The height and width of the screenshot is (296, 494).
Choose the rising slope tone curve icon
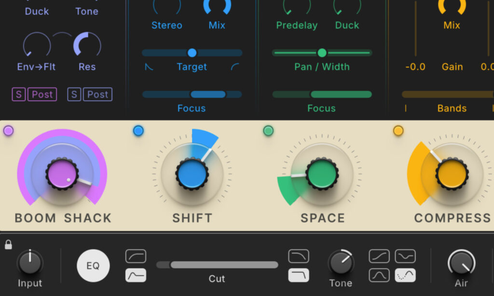point(379,256)
